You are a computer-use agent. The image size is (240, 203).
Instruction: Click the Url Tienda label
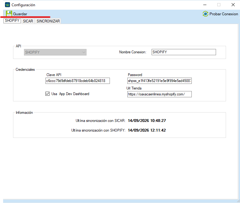tap(134, 88)
